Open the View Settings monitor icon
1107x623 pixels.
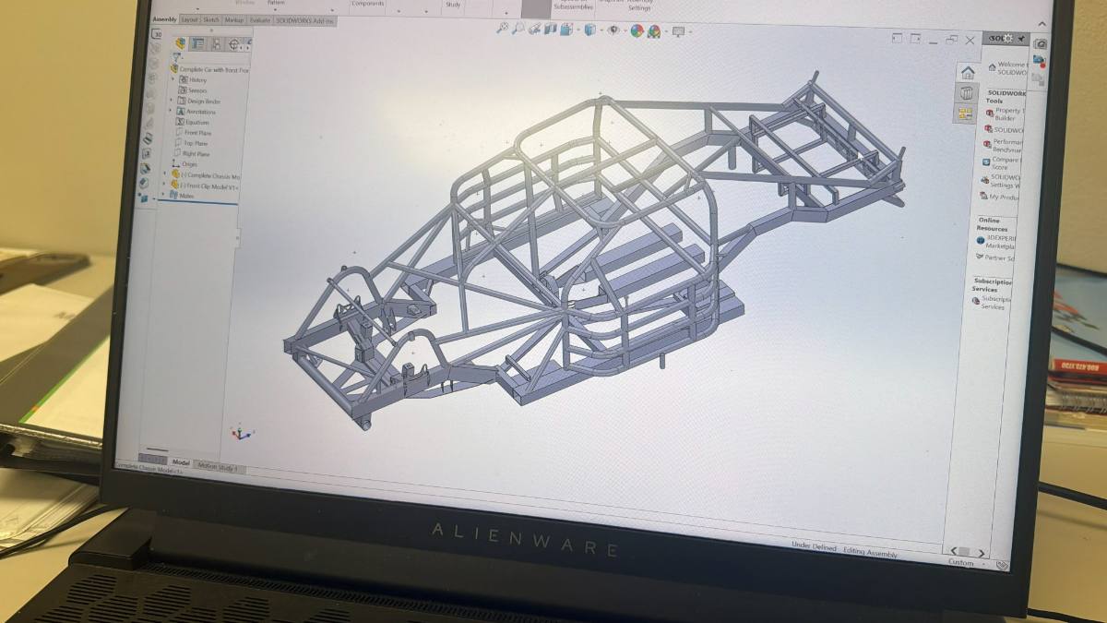pos(679,31)
